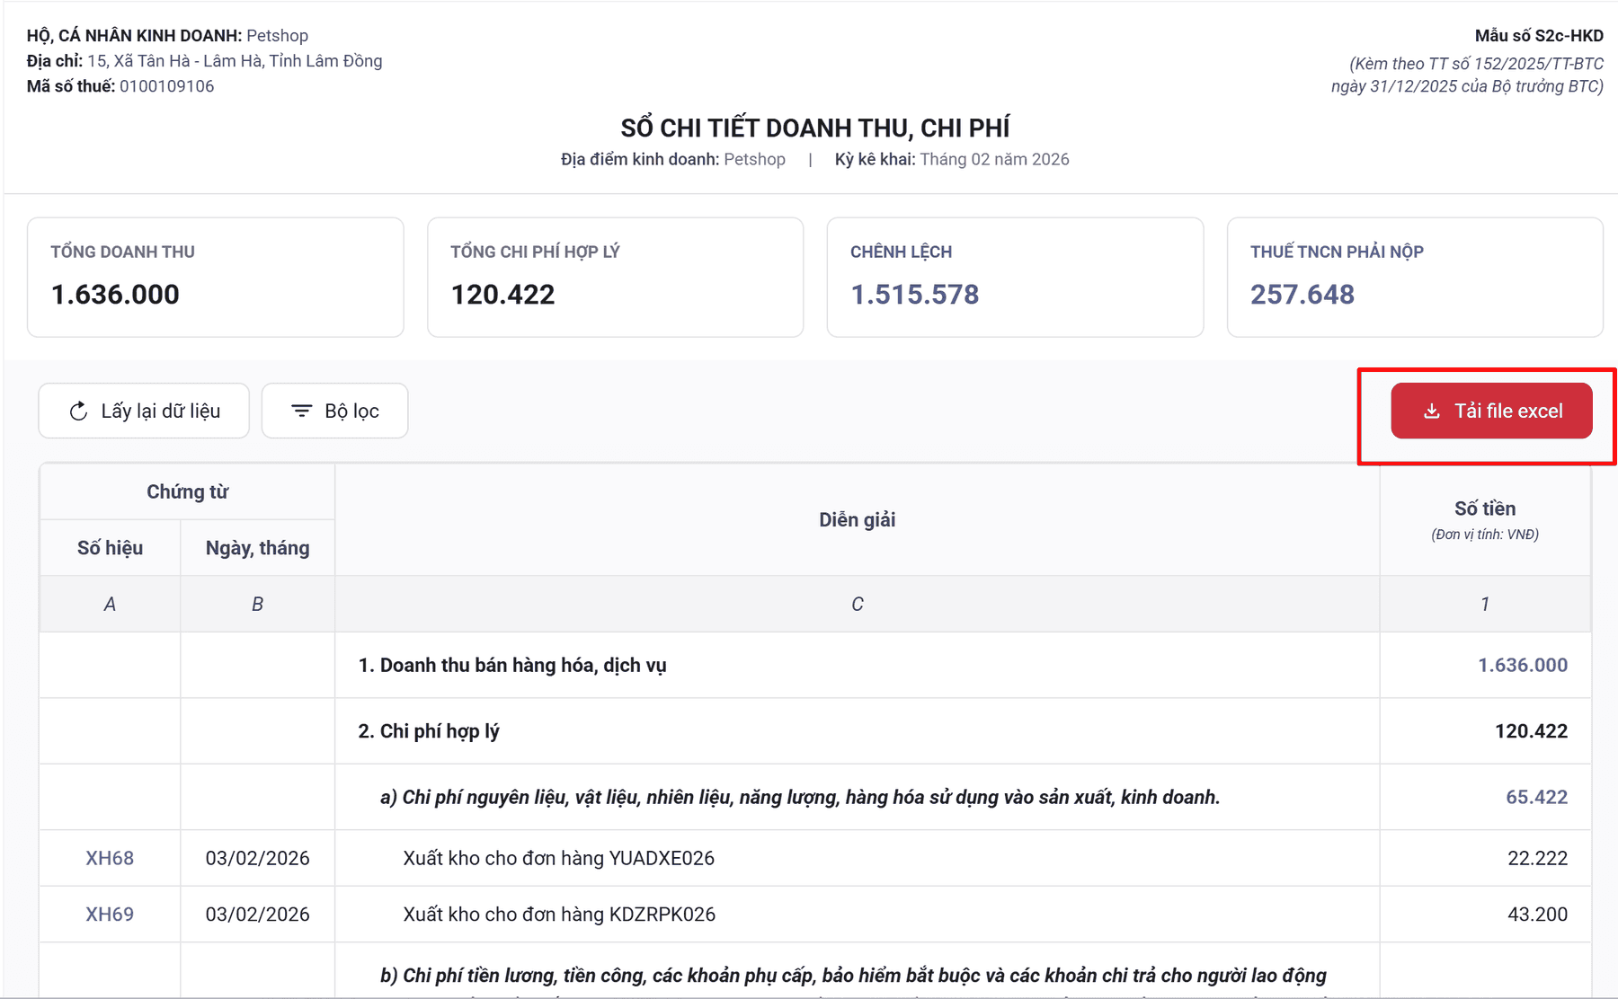
Task: Select the tax value "257.648"
Action: (1302, 294)
